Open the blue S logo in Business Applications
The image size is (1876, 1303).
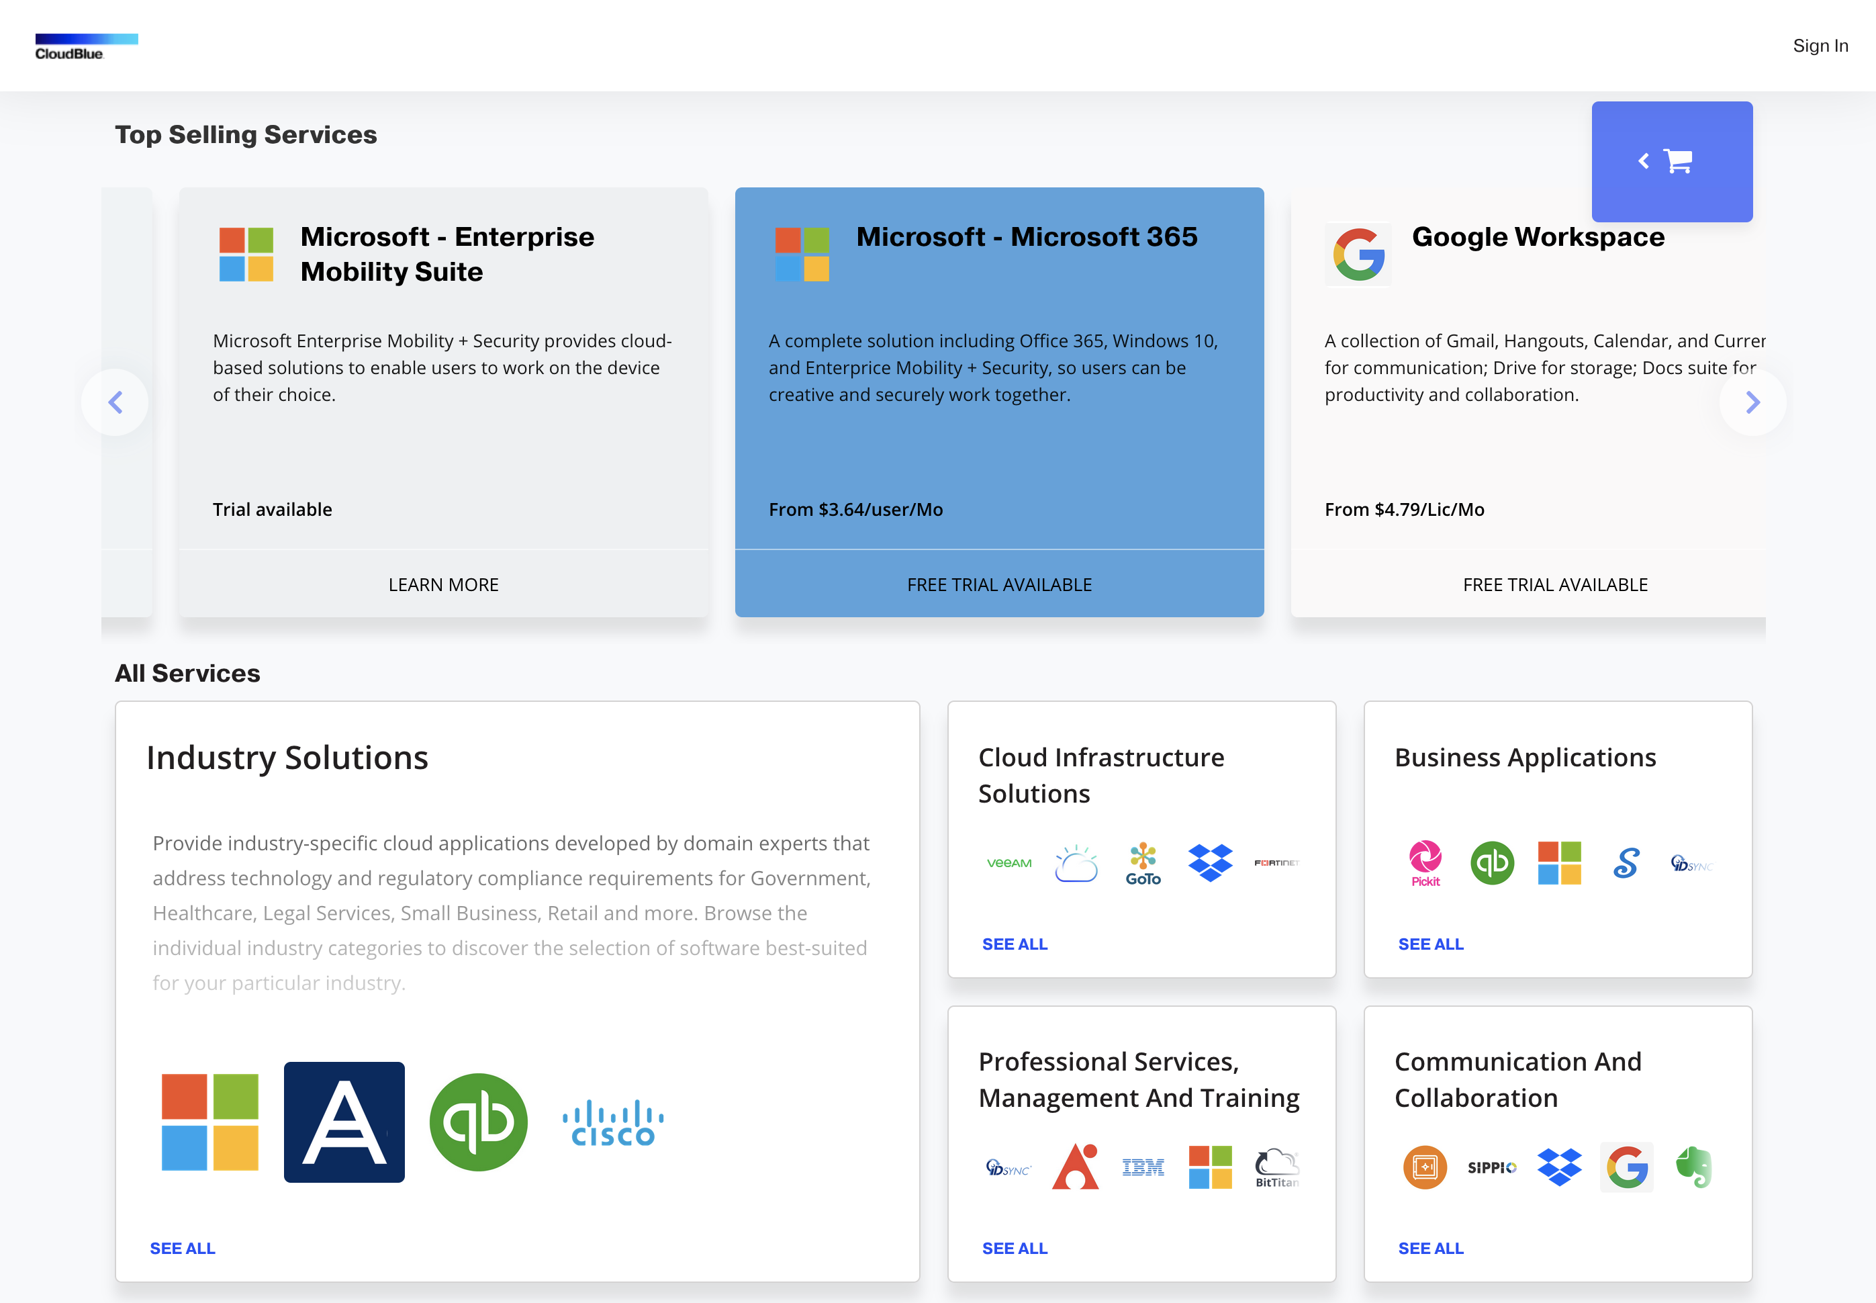tap(1626, 863)
